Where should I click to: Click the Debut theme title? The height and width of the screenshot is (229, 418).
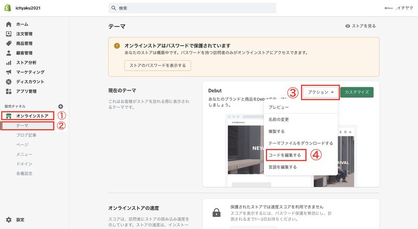pyautogui.click(x=215, y=90)
